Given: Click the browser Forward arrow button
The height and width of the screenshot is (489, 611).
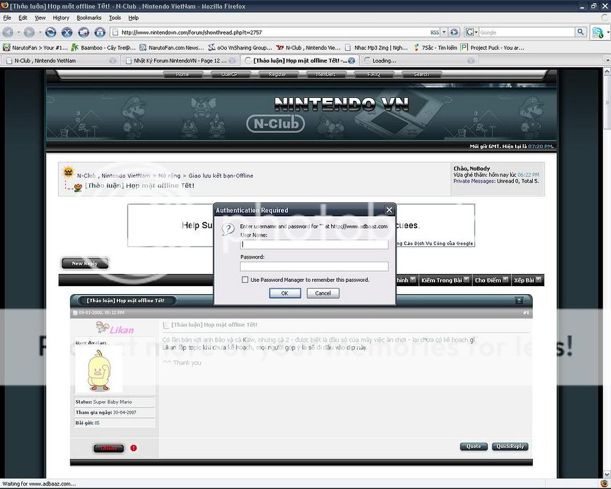Looking at the screenshot, I should [x=29, y=32].
